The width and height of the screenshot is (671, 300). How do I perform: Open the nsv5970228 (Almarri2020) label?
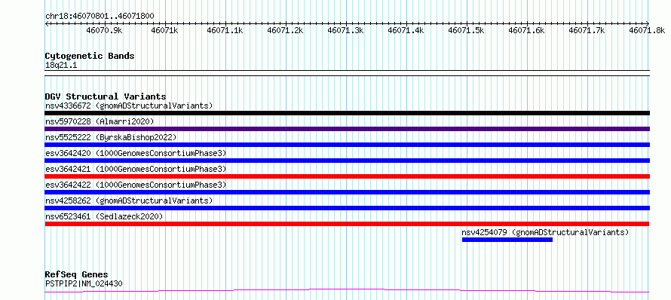point(100,121)
